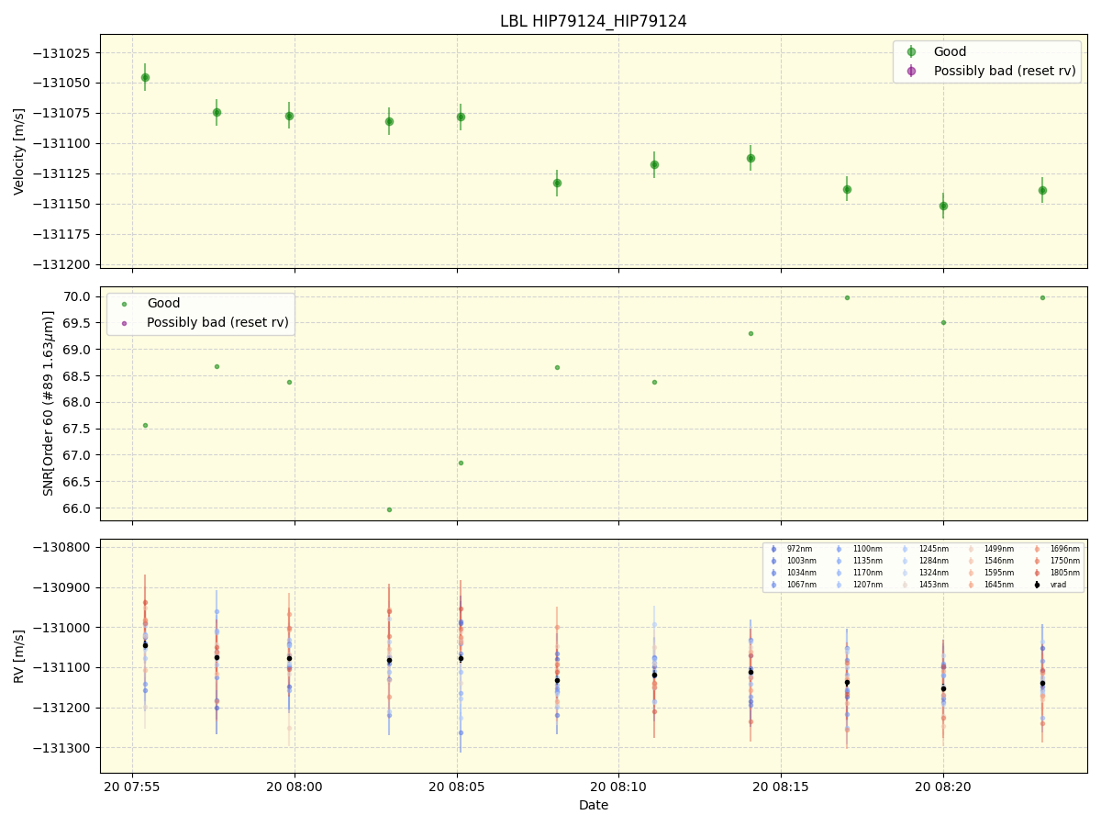Click the Velocity [m/s] axis label

19,151
